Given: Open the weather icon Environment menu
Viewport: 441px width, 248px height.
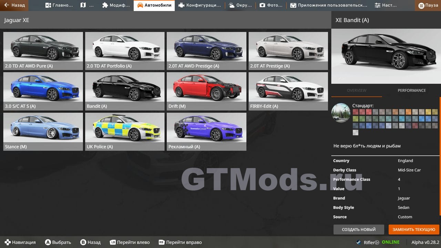Looking at the screenshot, I should (x=240, y=6).
